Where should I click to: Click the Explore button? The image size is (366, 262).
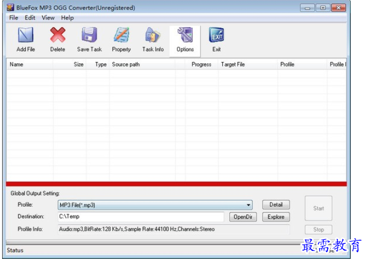(276, 217)
